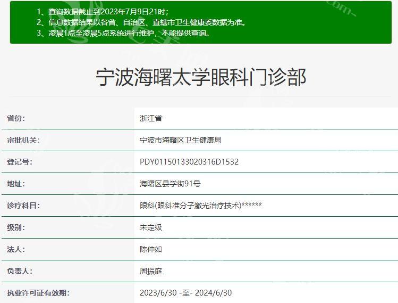Screen dimensions: 398x303
Task: Click the 未定级 level value
Action: (150, 227)
